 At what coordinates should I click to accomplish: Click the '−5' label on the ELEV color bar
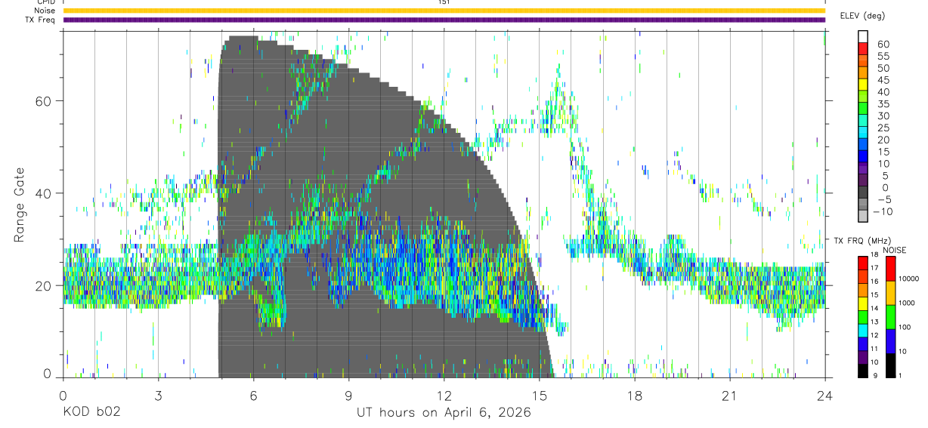tap(884, 200)
